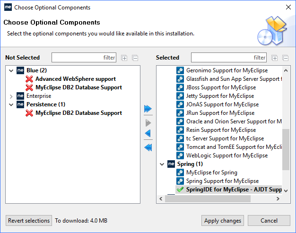Image resolution: width=296 pixels, height=233 pixels.
Task: Select JRun Support for MyEclipse
Action: tap(220, 113)
